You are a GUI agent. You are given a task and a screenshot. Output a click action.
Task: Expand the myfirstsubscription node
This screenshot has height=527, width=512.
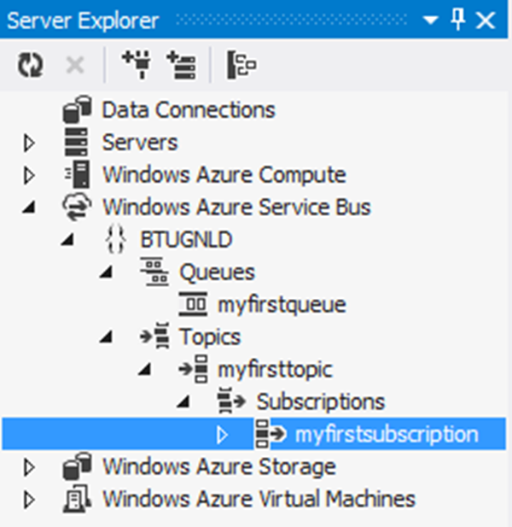tap(223, 435)
